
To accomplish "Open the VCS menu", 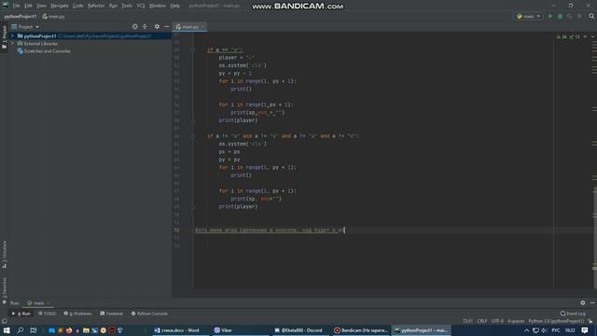I will click(x=141, y=6).
